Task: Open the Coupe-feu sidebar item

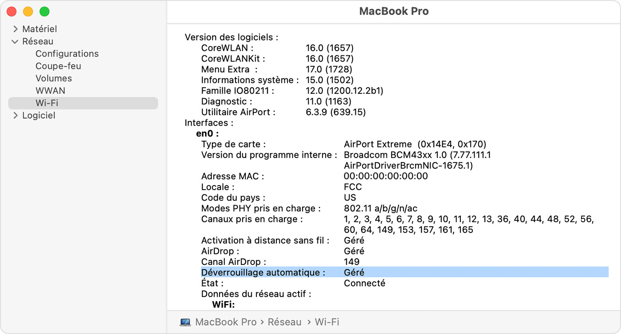Action: (x=58, y=66)
